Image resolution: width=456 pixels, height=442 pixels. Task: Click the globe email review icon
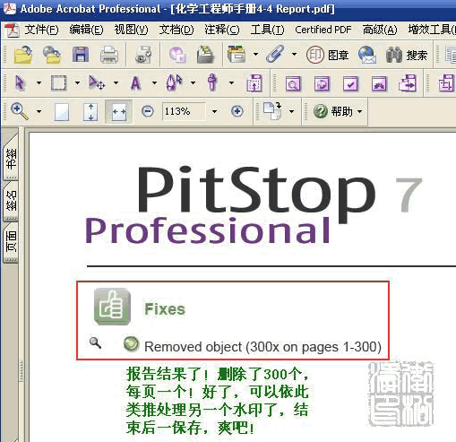367,55
